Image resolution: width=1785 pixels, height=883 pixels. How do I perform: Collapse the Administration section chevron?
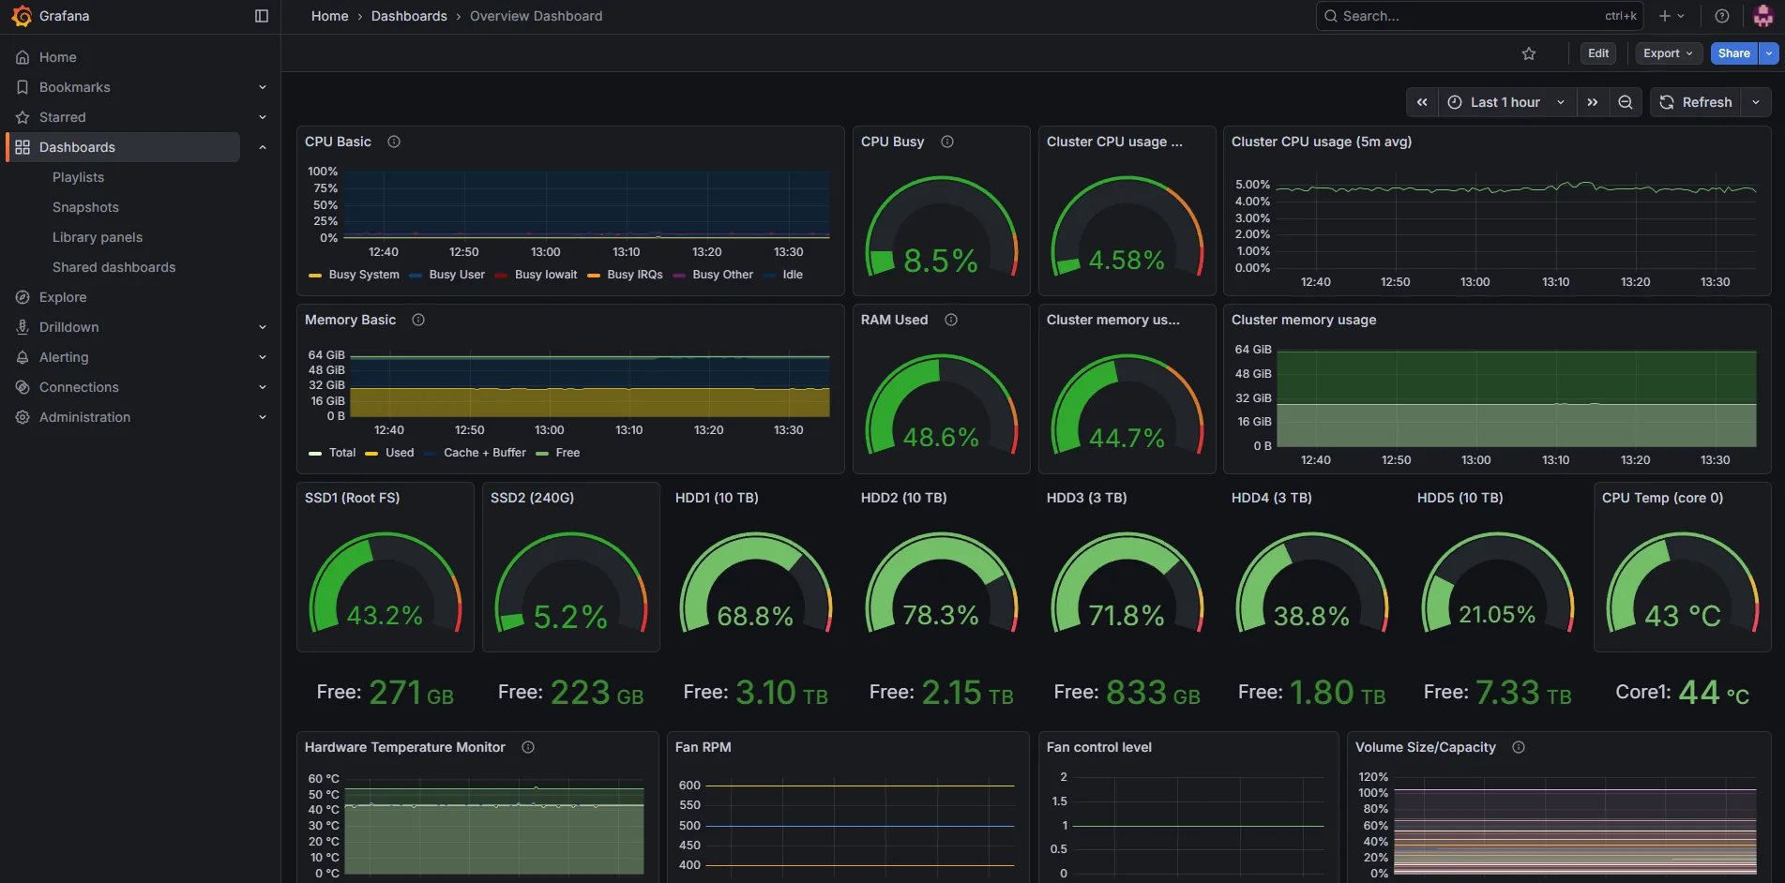[262, 417]
